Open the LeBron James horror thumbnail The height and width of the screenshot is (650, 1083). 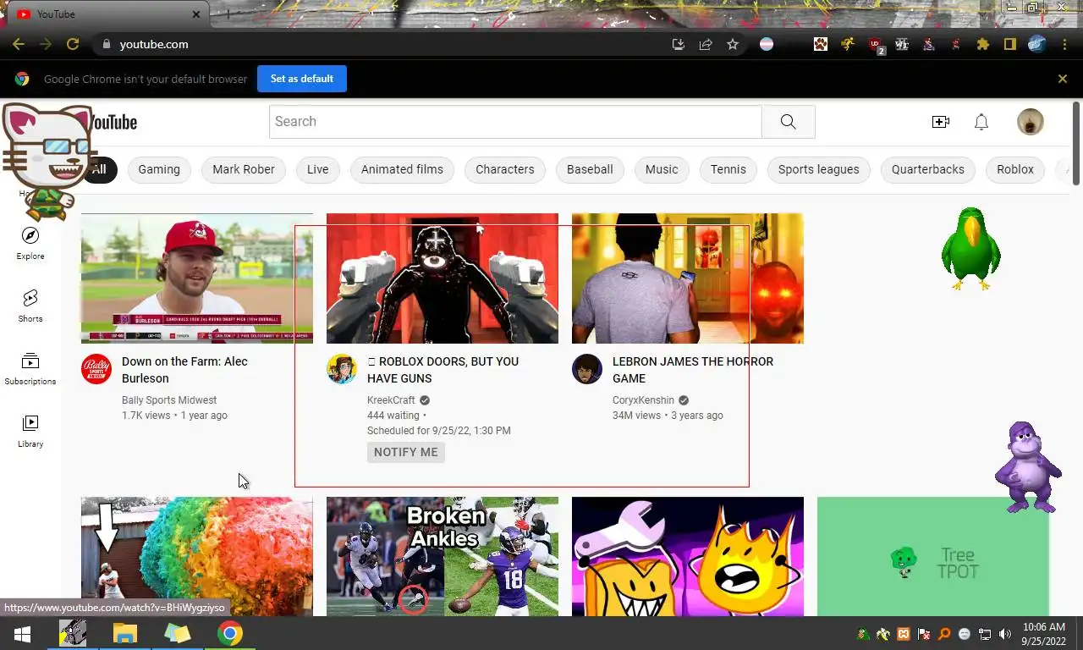(x=688, y=278)
